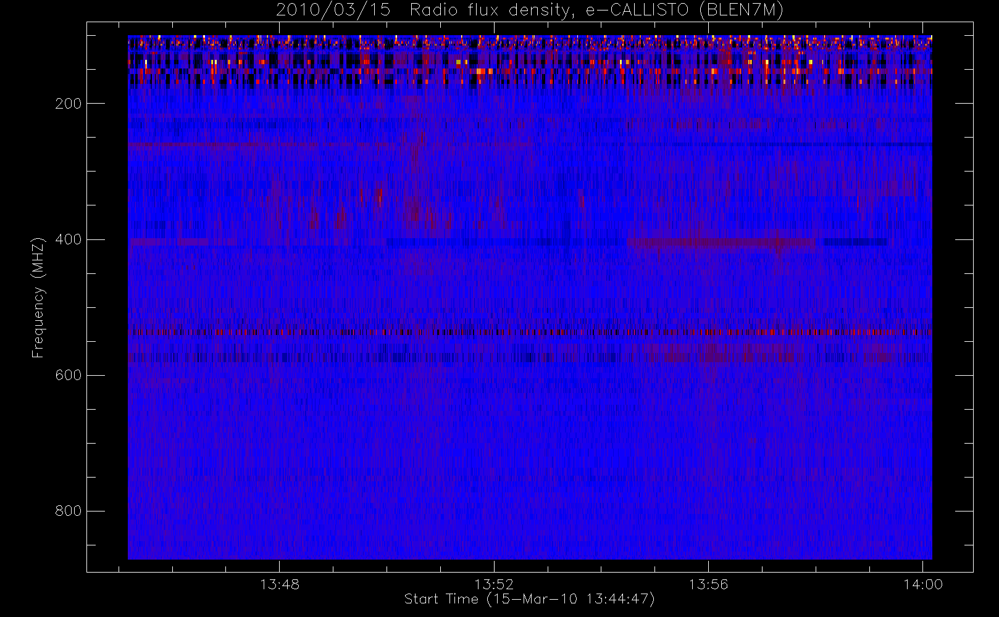The width and height of the screenshot is (999, 617).
Task: Select the 400 frequency tick label
Action: [68, 239]
